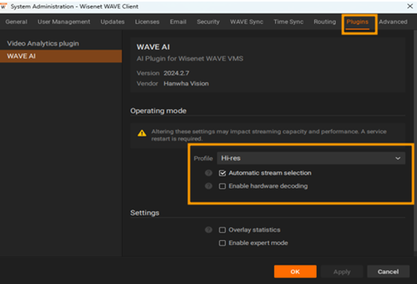Click the yellow warning triangle icon

[x=142, y=133]
